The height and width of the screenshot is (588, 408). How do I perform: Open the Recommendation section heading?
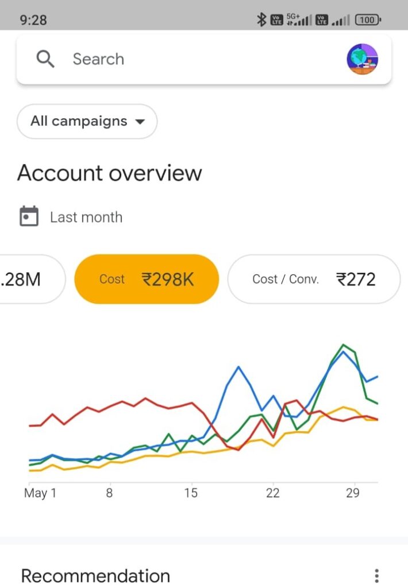95,575
